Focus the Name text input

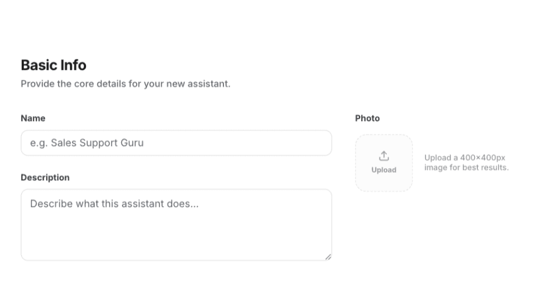tap(176, 143)
